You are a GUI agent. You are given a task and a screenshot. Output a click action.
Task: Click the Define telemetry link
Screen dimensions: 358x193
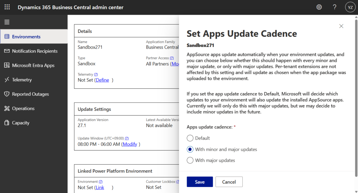click(x=102, y=80)
